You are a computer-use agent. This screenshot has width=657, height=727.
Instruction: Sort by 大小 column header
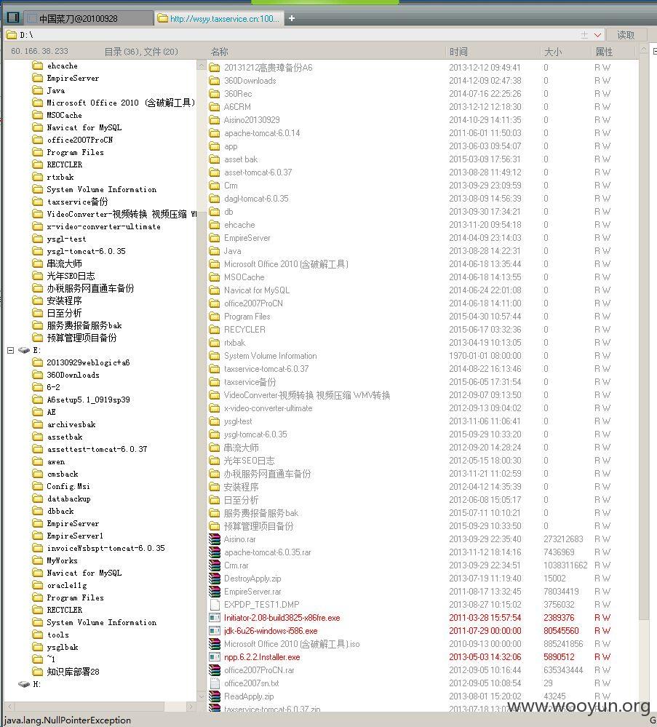pos(553,52)
